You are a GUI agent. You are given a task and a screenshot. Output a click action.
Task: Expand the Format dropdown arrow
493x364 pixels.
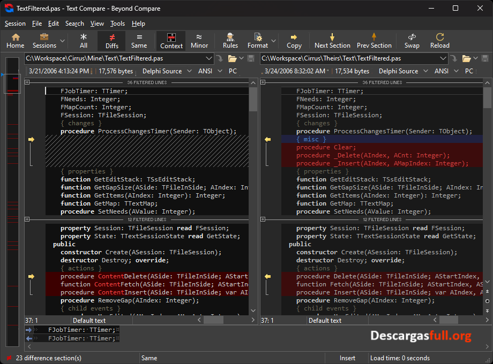274,41
